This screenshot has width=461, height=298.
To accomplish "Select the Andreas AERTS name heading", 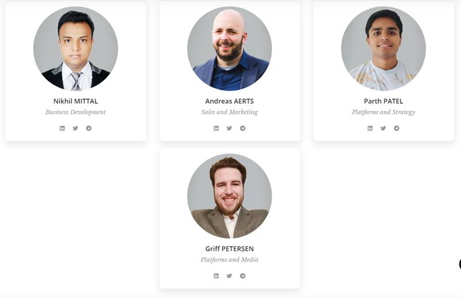I will [x=229, y=101].
